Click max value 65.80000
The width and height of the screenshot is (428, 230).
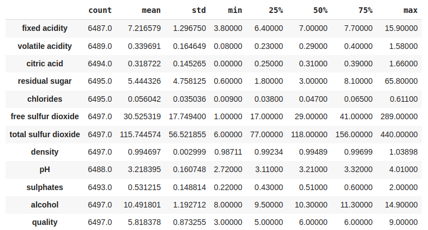(x=401, y=81)
